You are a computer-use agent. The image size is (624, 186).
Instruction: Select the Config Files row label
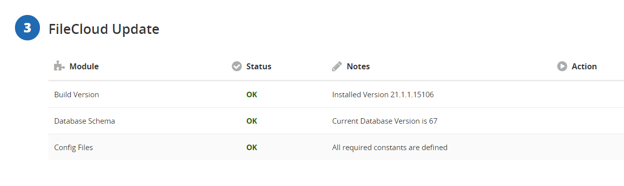(73, 148)
